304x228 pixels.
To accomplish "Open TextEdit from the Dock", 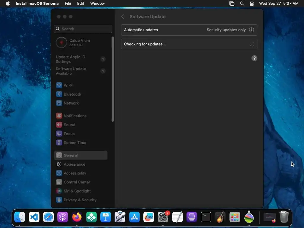I will pos(178,217).
